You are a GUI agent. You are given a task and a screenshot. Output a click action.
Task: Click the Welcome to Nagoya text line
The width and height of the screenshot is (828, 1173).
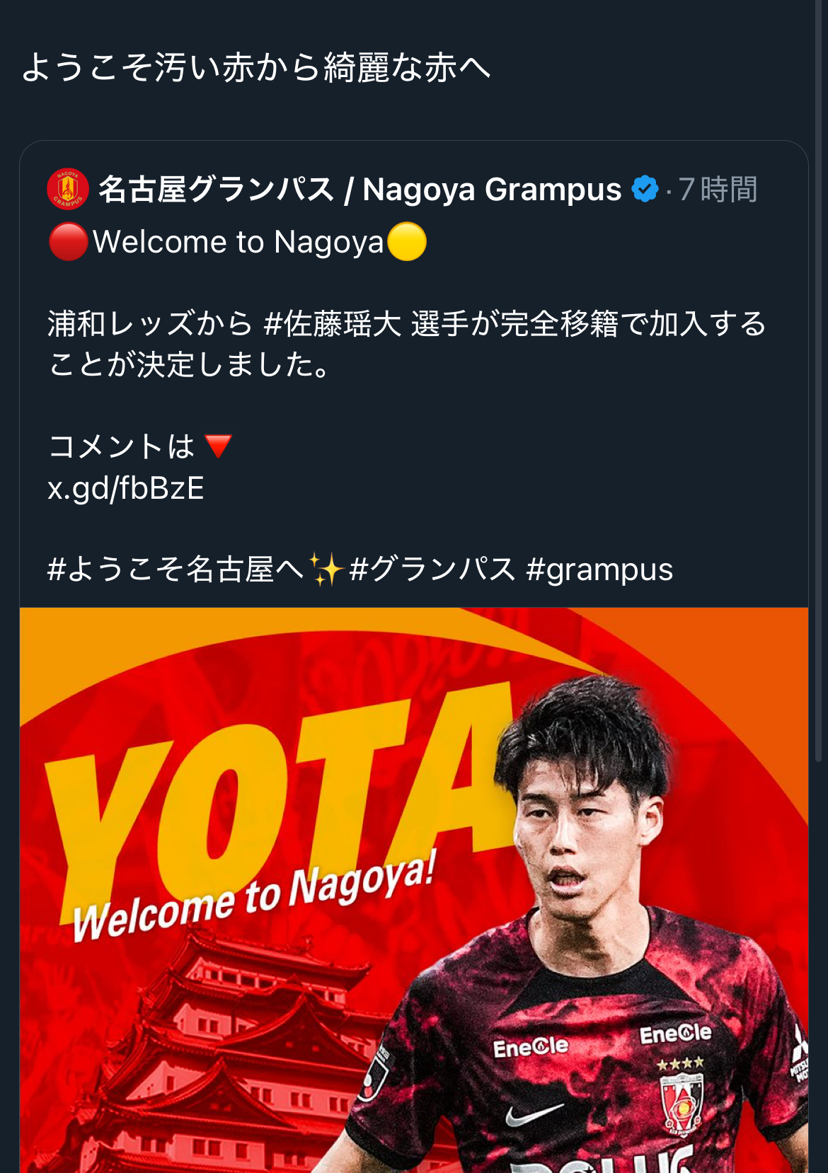[x=238, y=241]
